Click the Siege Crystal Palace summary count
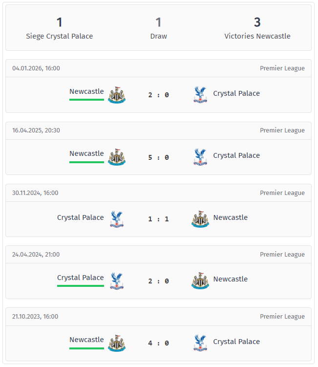This screenshot has width=318, height=367. point(59,22)
